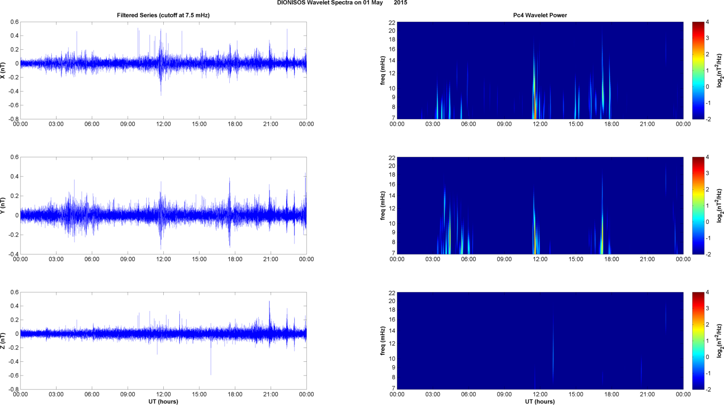The width and height of the screenshot is (724, 405).
Task: Select the 'Filtered Series (cutoff at 7.5 mHz)' heading
Action: pos(163,15)
